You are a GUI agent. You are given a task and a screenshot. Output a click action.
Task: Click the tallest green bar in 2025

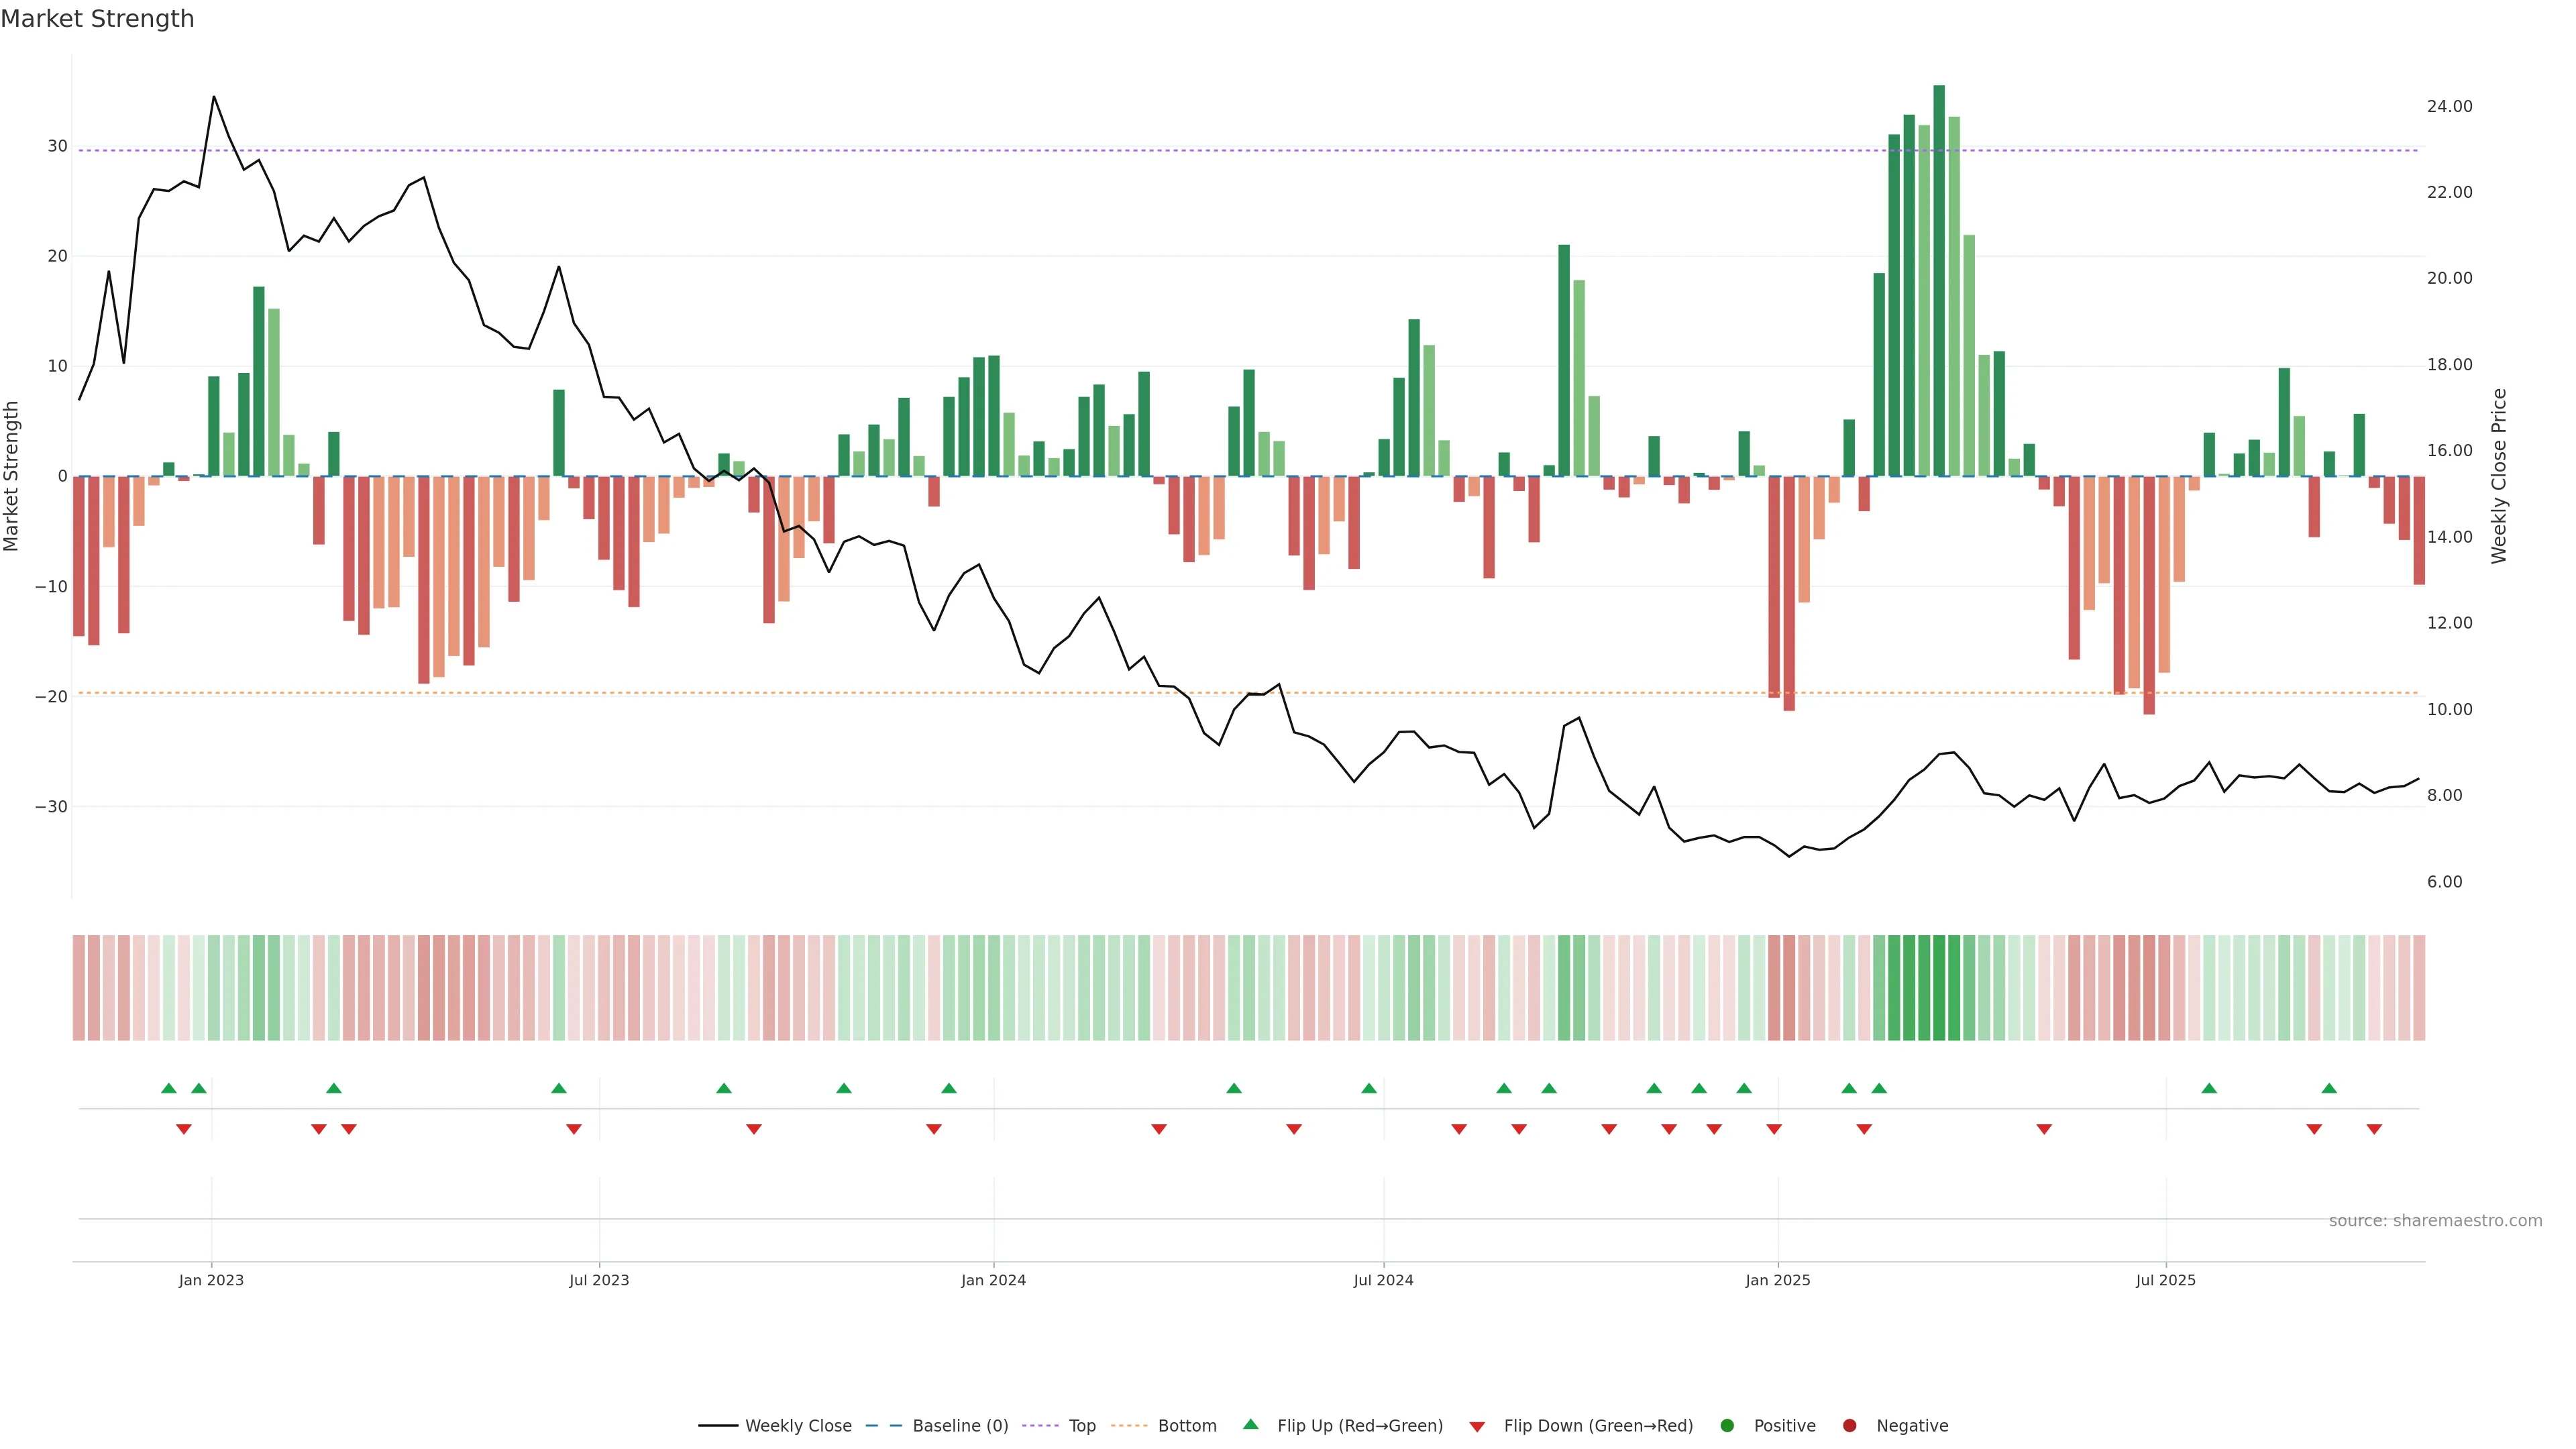point(1939,280)
